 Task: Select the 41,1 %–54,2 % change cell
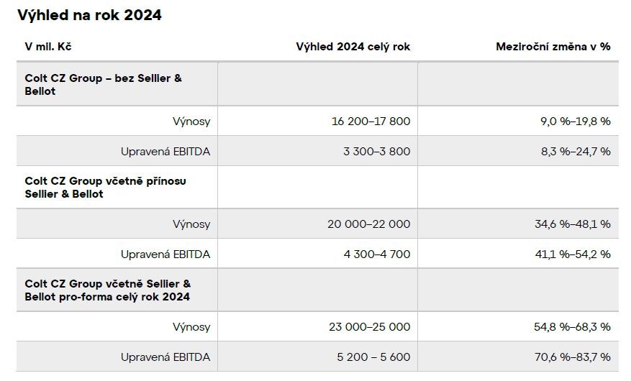572,254
